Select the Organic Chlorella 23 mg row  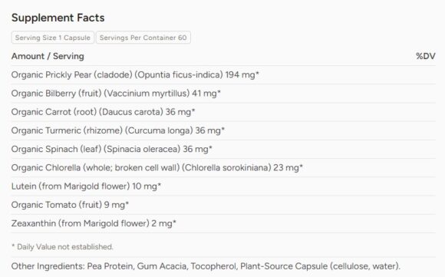pos(223,168)
